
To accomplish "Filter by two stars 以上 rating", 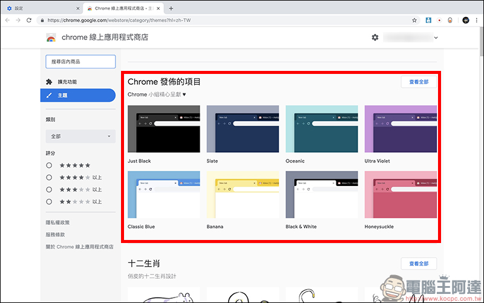I will (49, 202).
